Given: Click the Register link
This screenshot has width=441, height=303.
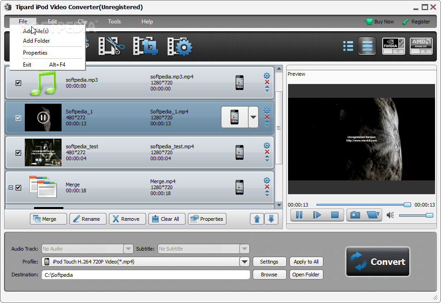Looking at the screenshot, I should 416,22.
